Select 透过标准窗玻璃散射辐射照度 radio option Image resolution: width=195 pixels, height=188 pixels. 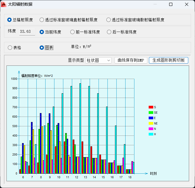109,20
